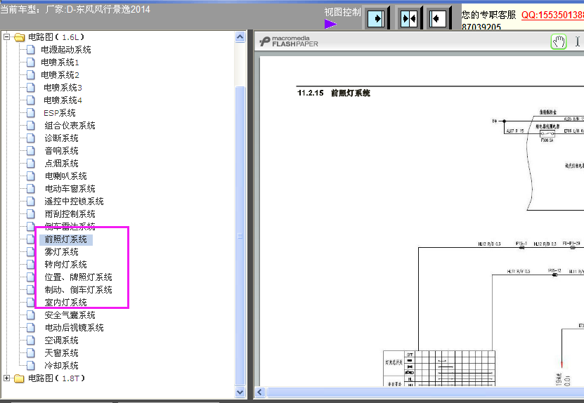The height and width of the screenshot is (403, 584).
Task: Open the 空调系统 diagram
Action: coord(61,341)
